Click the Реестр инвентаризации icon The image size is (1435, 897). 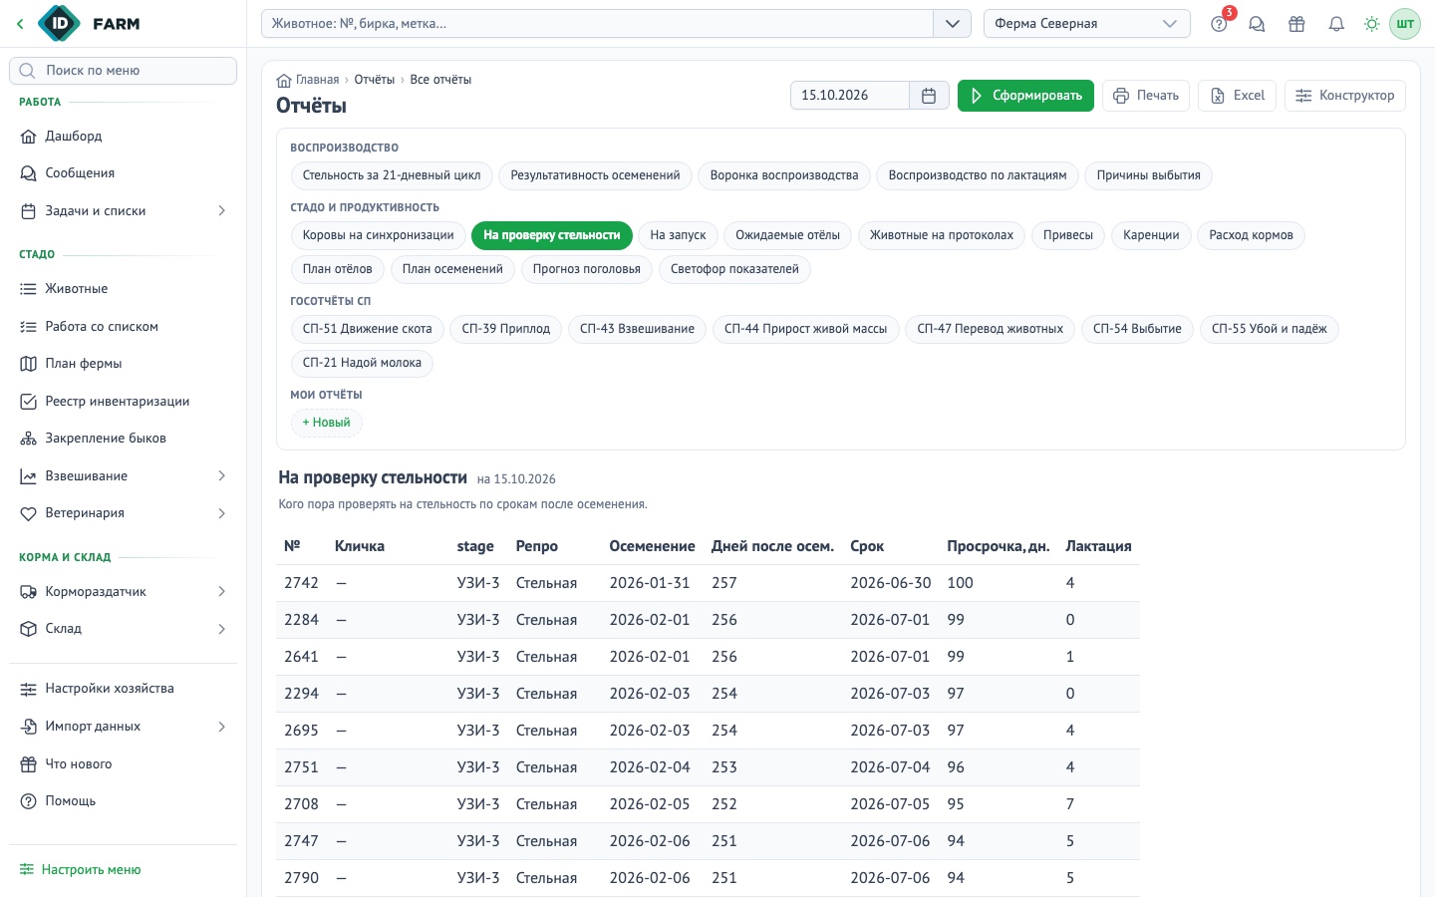click(x=28, y=402)
